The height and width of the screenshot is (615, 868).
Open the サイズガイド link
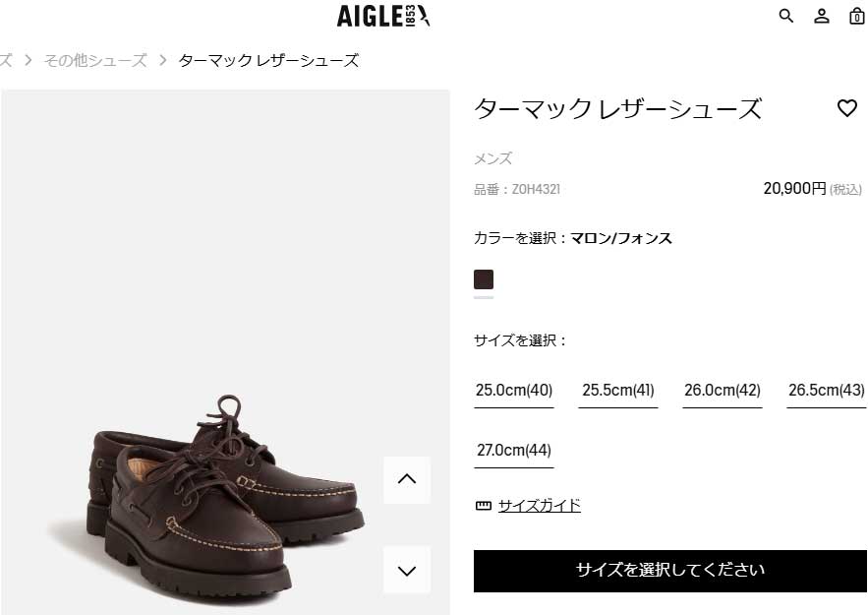pos(539,506)
